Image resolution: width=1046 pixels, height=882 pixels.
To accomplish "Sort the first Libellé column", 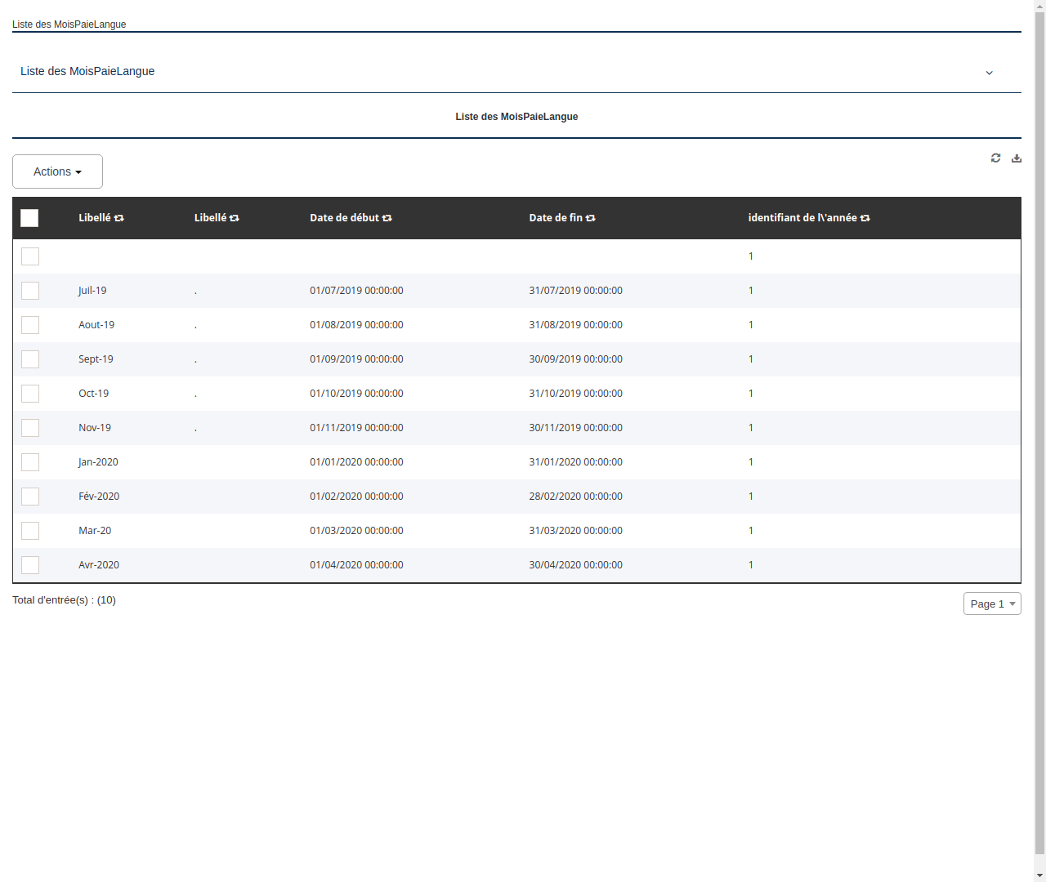I will (x=119, y=218).
